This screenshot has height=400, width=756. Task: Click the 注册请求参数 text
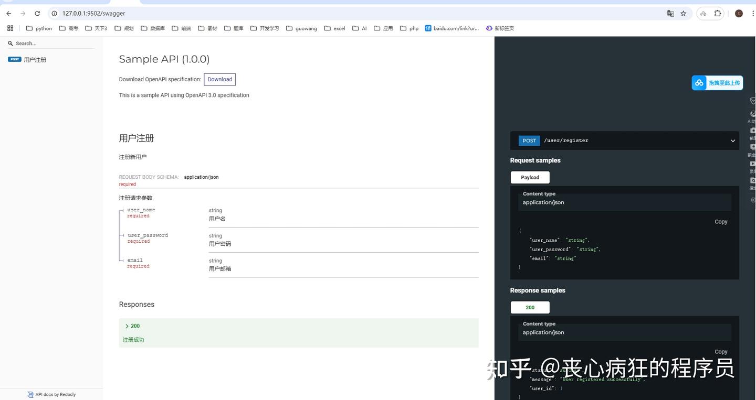point(136,198)
